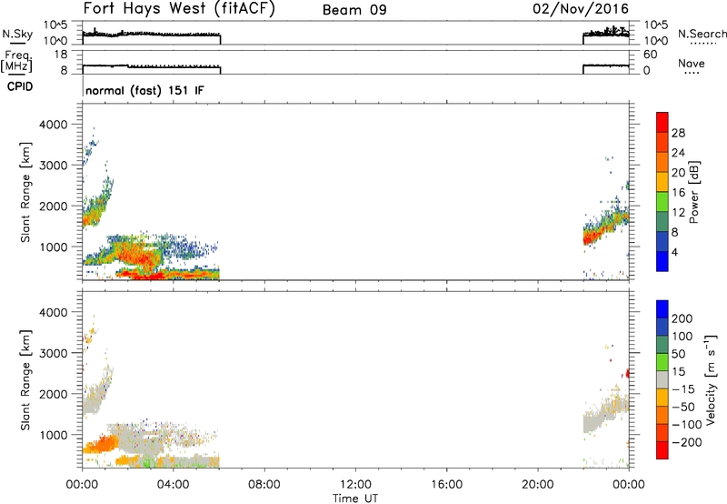Click the 'Beam 09' label
This screenshot has height=504, width=727.
point(354,10)
